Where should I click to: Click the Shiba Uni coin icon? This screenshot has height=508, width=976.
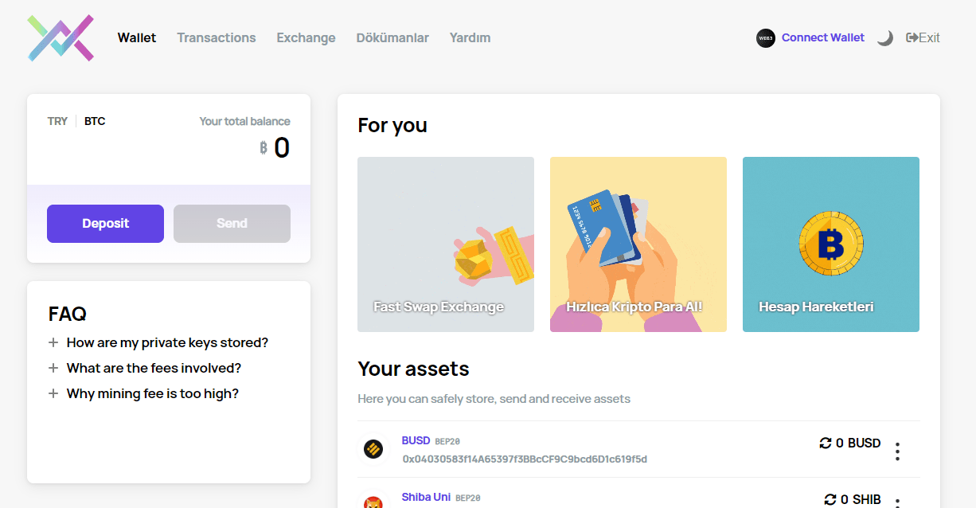(373, 502)
